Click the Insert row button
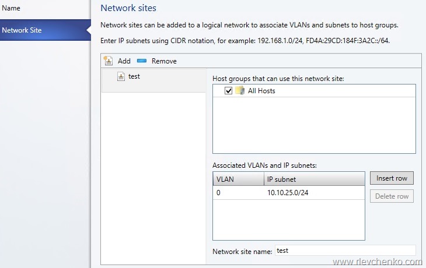This screenshot has width=426, height=268. (392, 178)
